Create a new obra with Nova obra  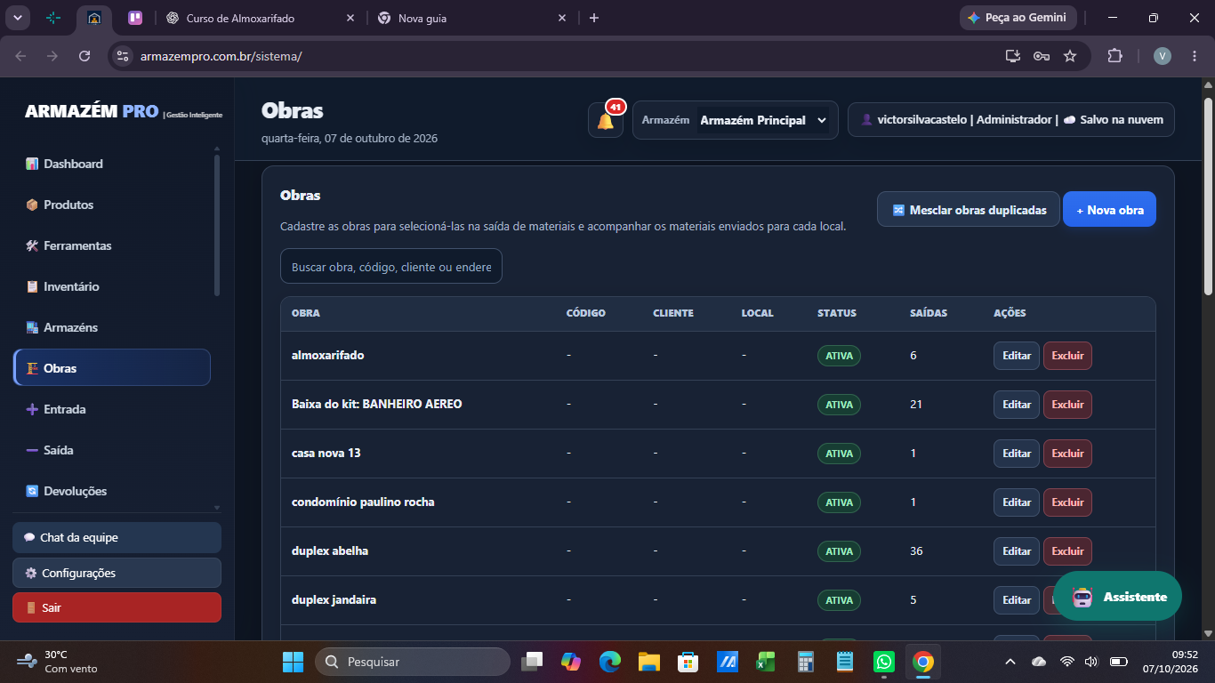click(x=1109, y=210)
